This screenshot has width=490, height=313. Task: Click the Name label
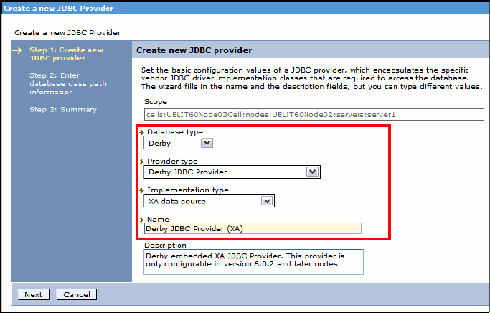[158, 219]
